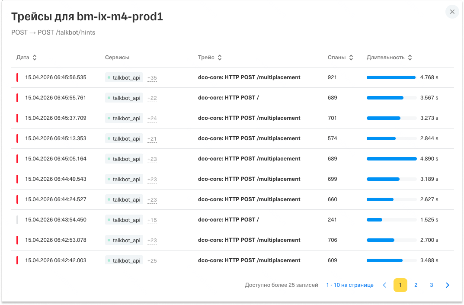
Task: Click duration value 2.844 s
Action: tap(429, 138)
